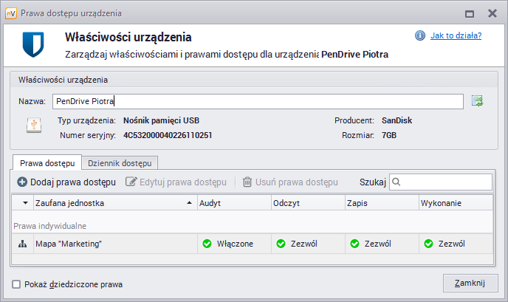Image resolution: width=508 pixels, height=302 pixels.
Task: Click the Zapis column header
Action: 382,203
